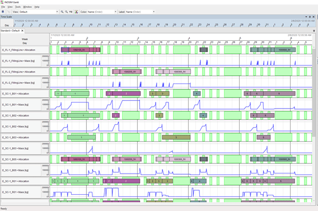This screenshot has width=318, height=211.
Task: Close the Time Scale panel
Action: [x=314, y=17]
